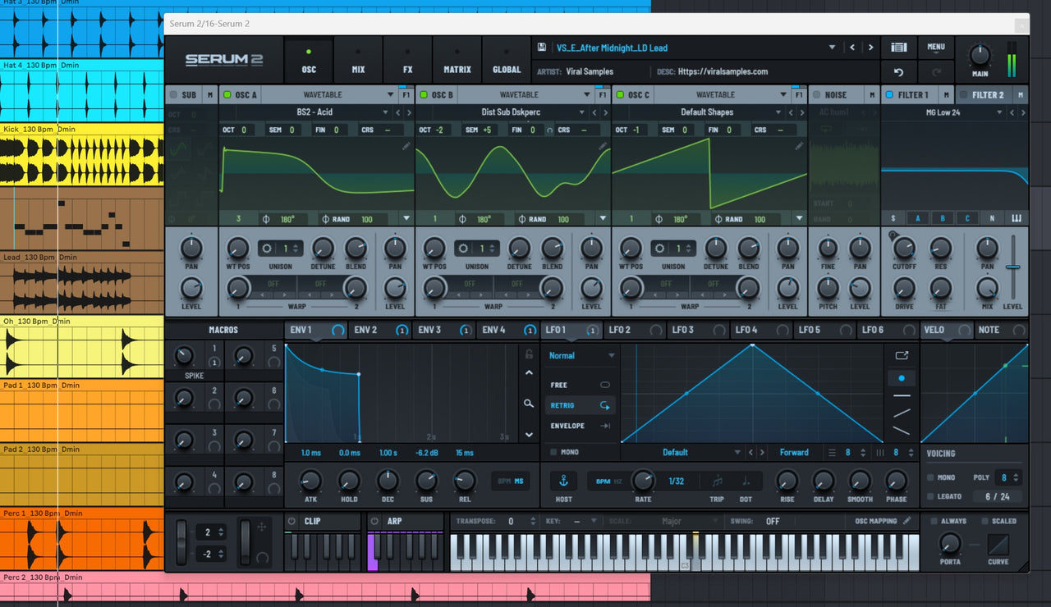Check the SCALED portamento checkbox
The height and width of the screenshot is (607, 1051).
pyautogui.click(x=984, y=521)
